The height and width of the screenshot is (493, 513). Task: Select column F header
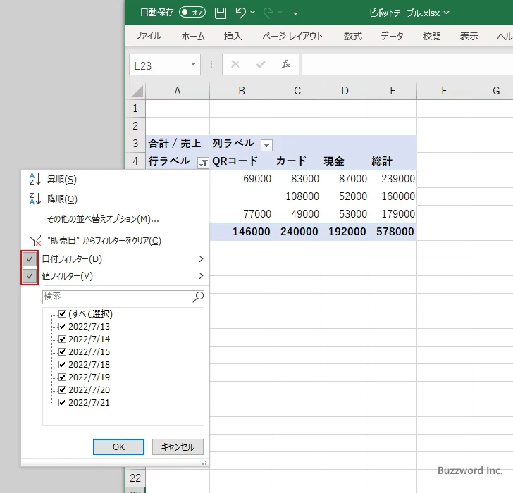point(444,91)
